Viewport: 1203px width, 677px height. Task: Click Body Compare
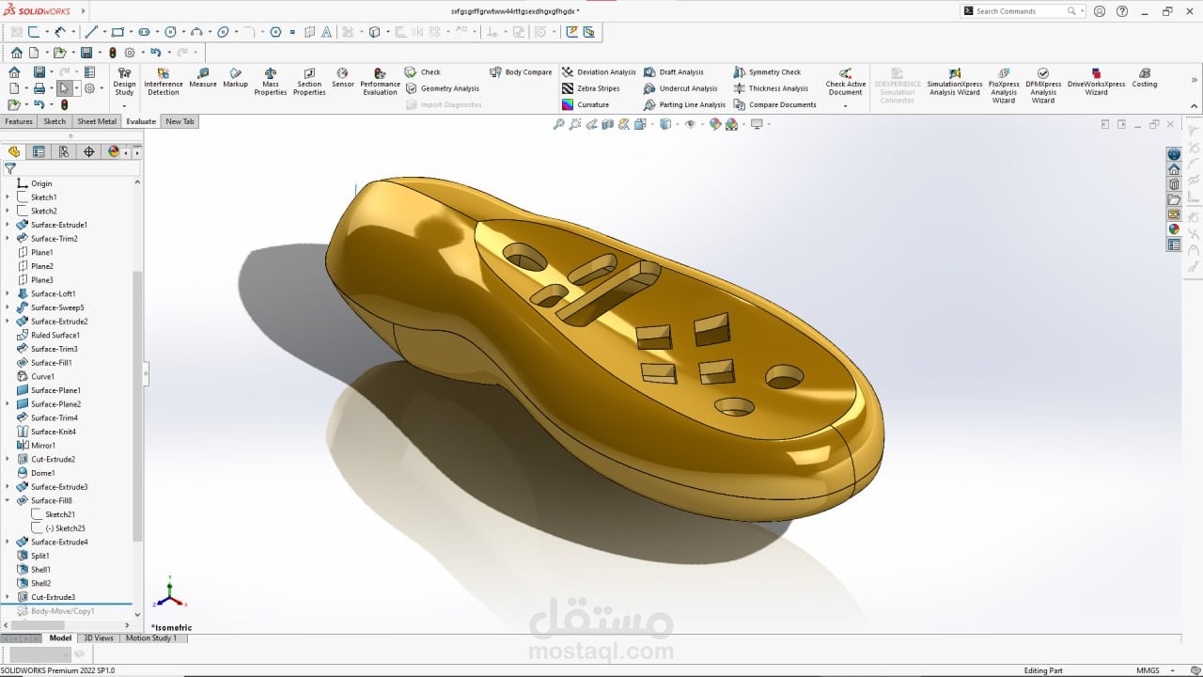pos(521,72)
